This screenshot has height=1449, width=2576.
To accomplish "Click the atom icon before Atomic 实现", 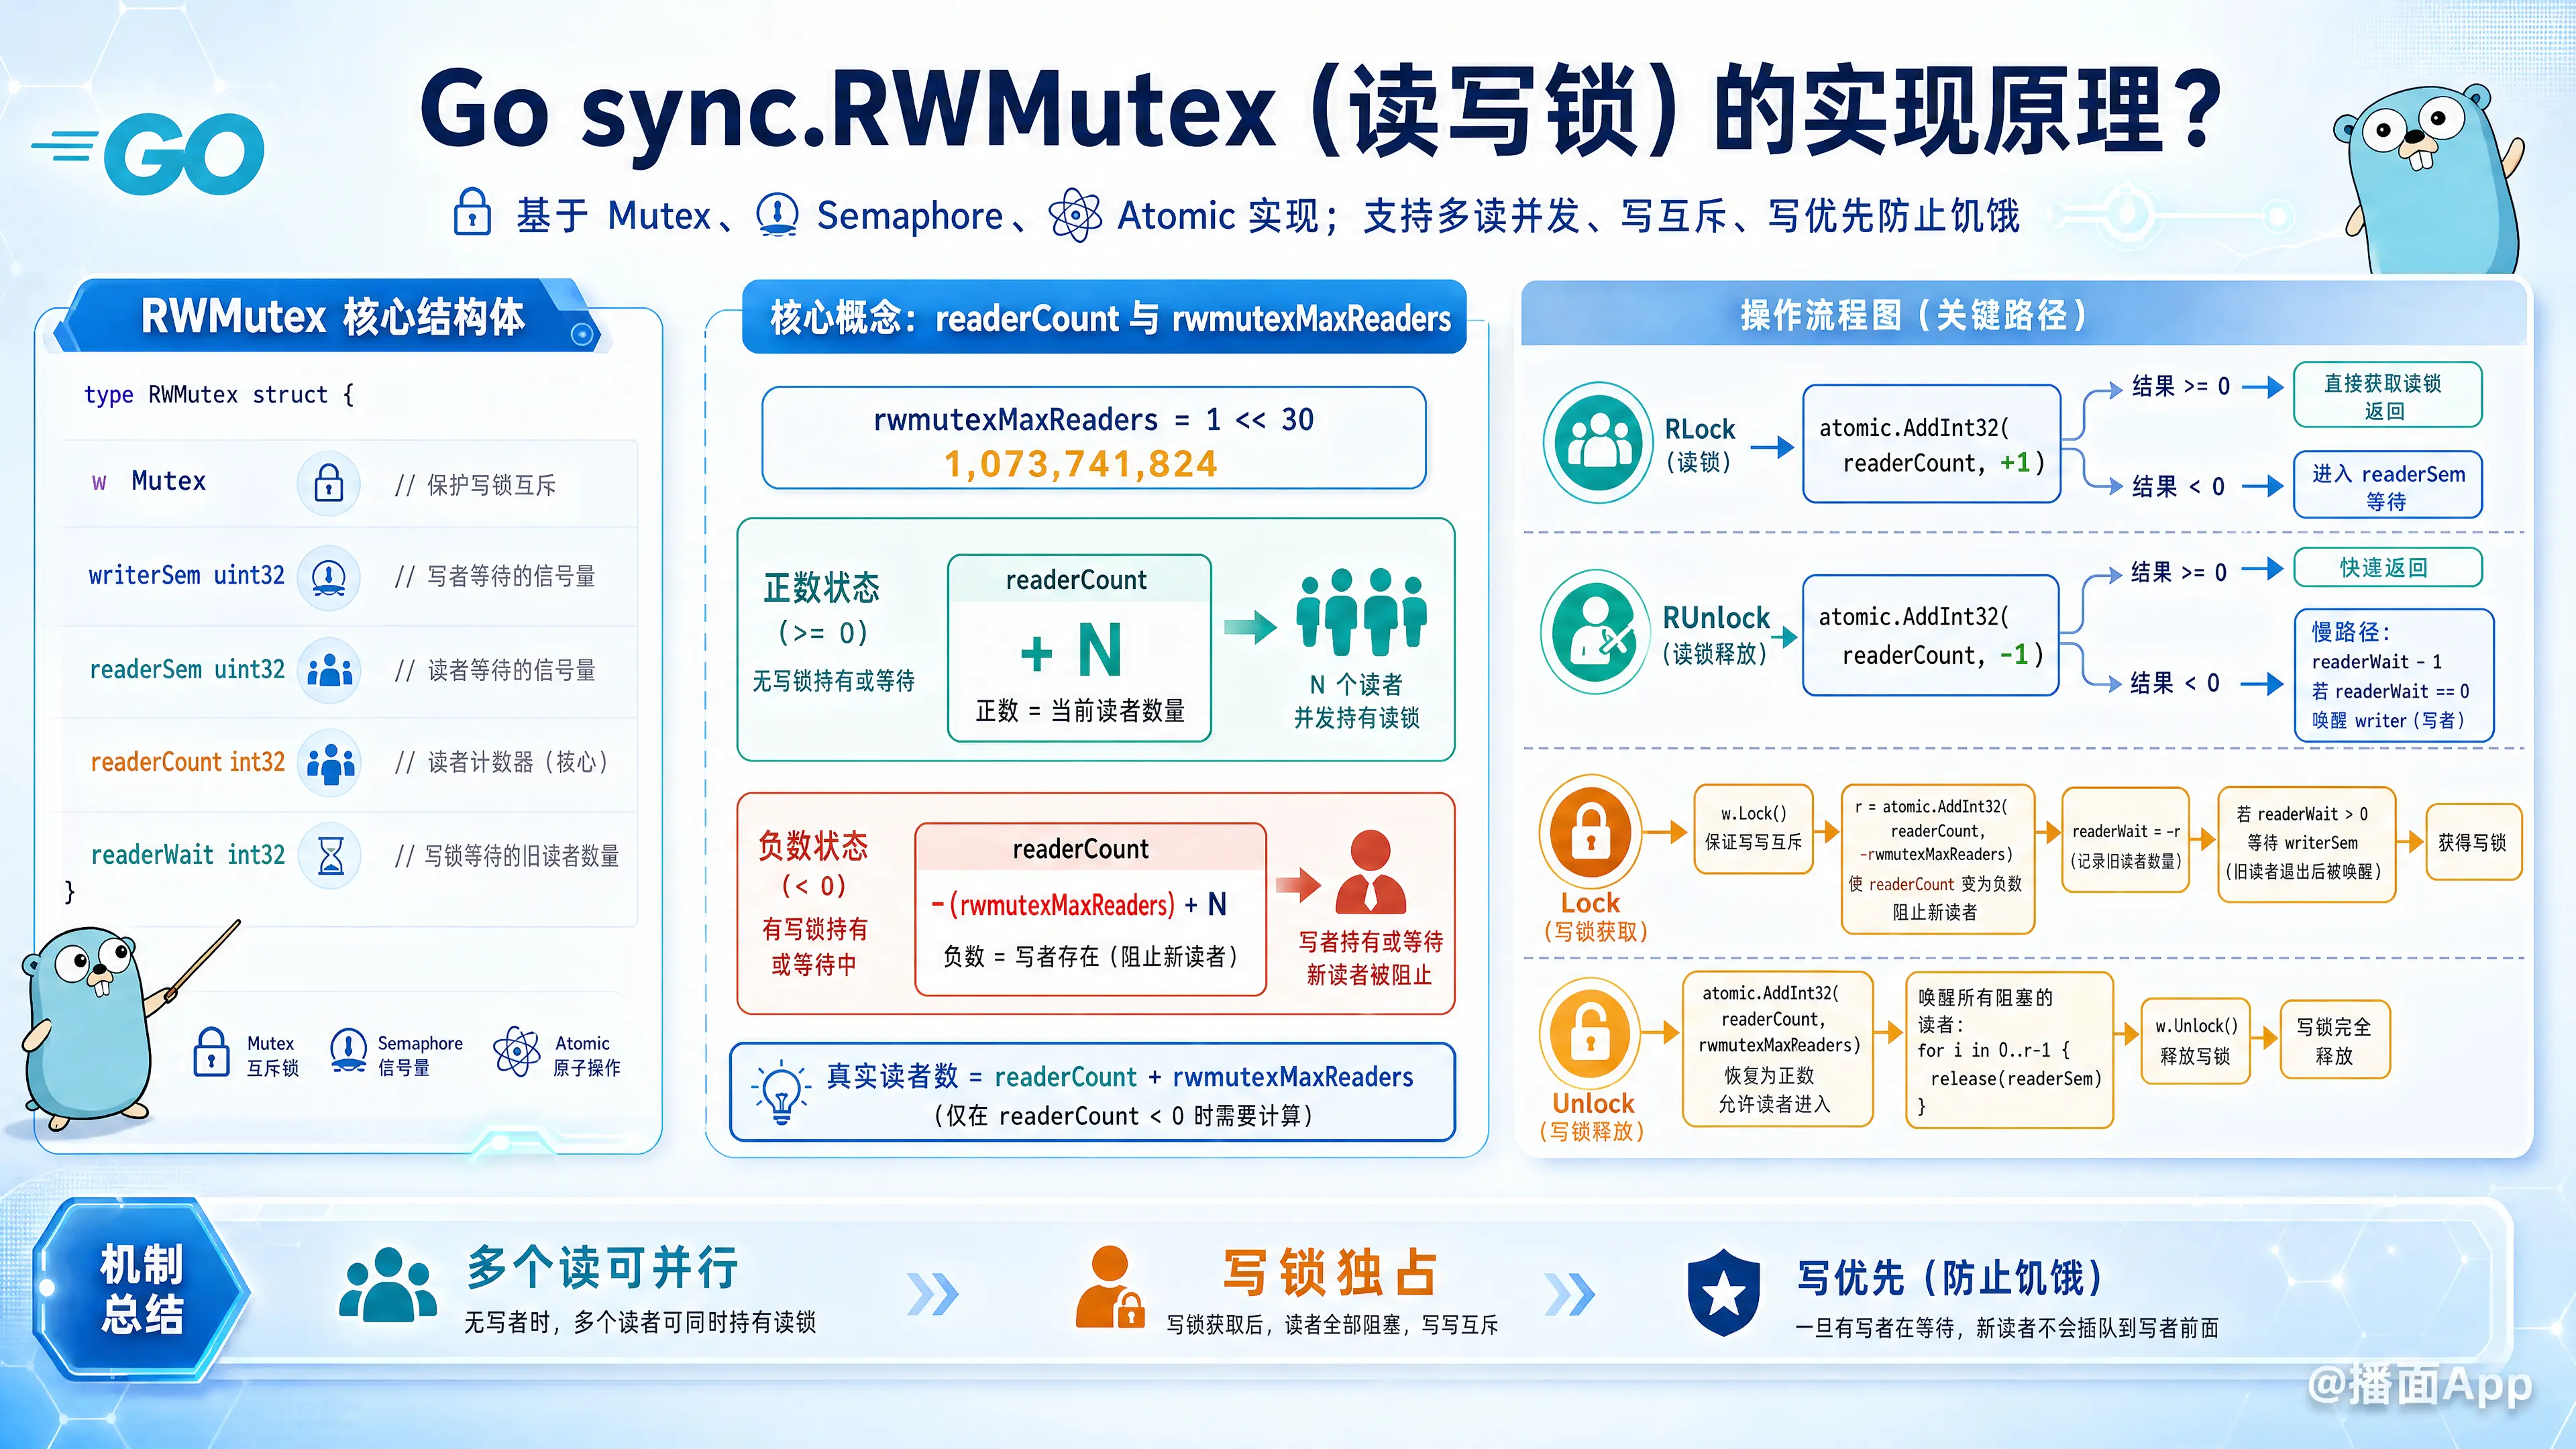I will pos(1075,214).
